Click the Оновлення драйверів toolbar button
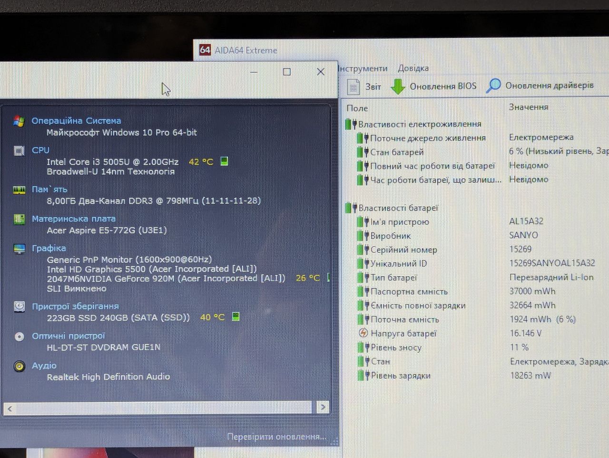609x458 pixels. [x=540, y=86]
